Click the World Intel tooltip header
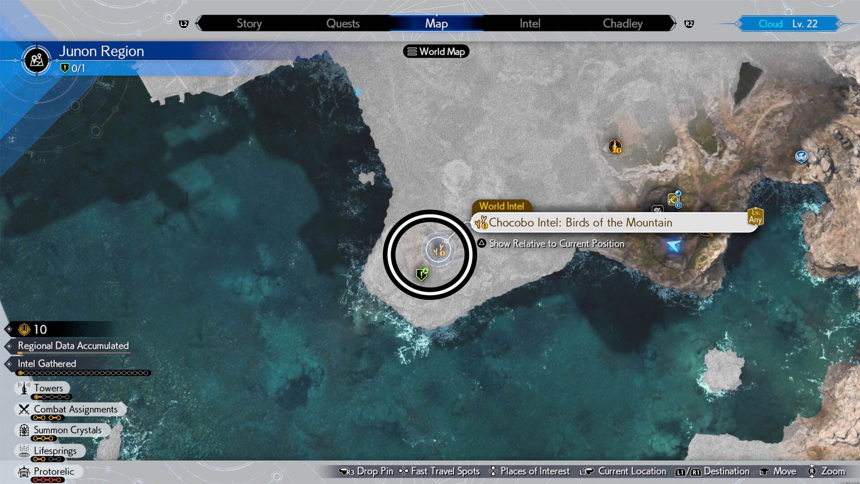This screenshot has width=860, height=484. coord(502,206)
